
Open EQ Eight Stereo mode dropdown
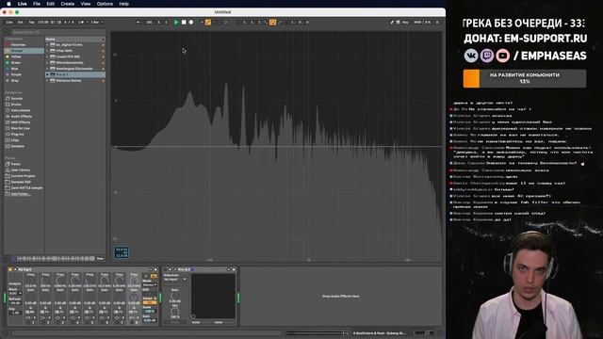pos(150,284)
